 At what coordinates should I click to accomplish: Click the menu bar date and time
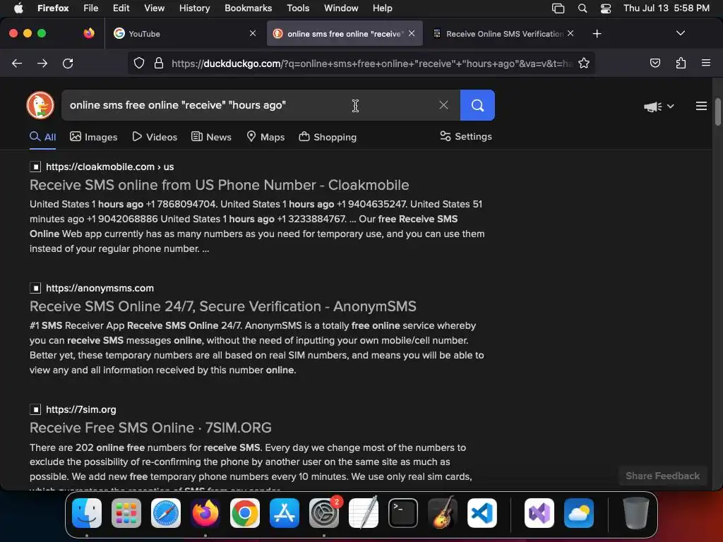(667, 8)
